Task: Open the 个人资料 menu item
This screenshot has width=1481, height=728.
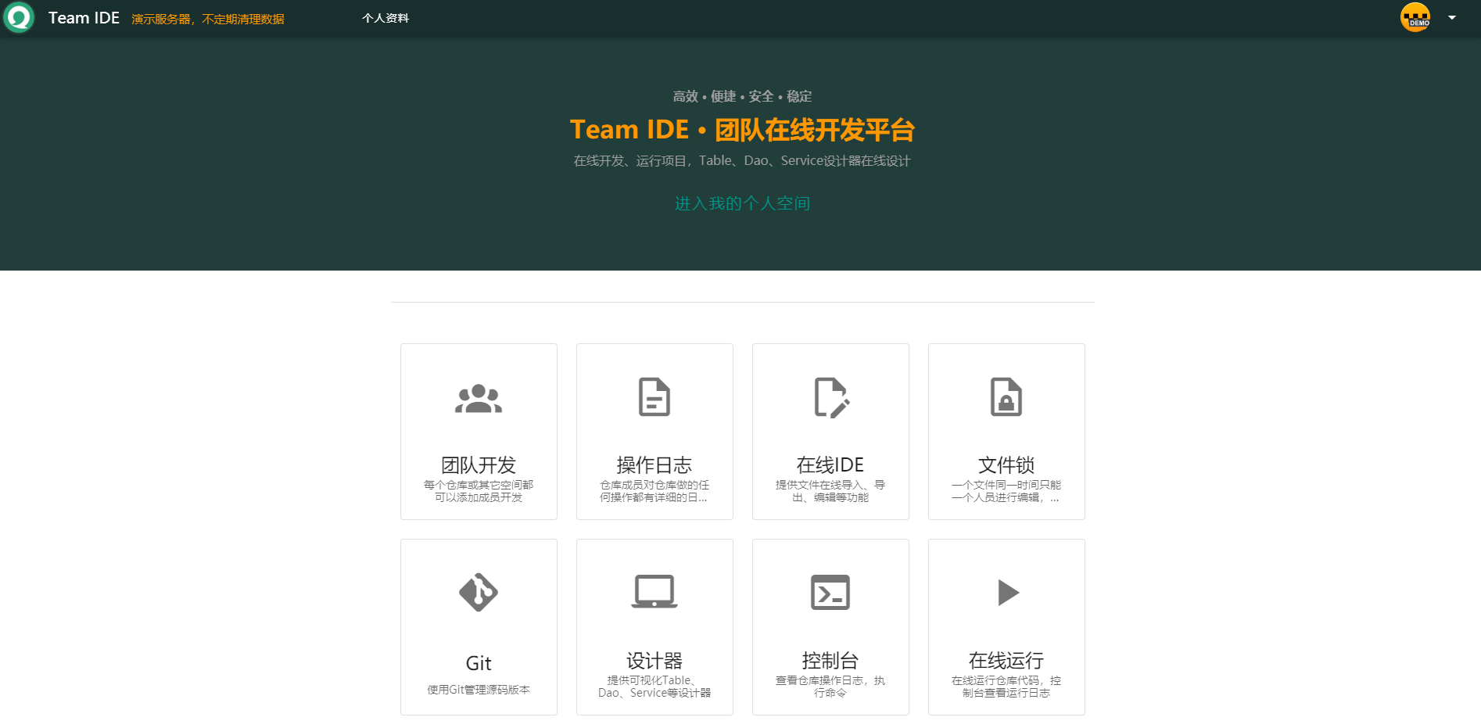Action: (x=385, y=17)
